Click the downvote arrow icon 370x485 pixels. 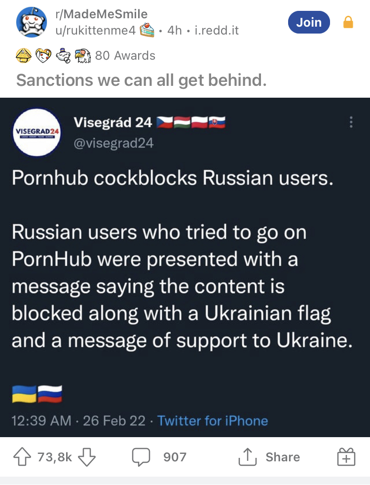pyautogui.click(x=87, y=457)
